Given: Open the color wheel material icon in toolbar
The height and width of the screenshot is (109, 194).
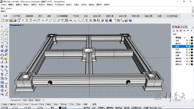Looking at the screenshot, I should pos(98,20).
